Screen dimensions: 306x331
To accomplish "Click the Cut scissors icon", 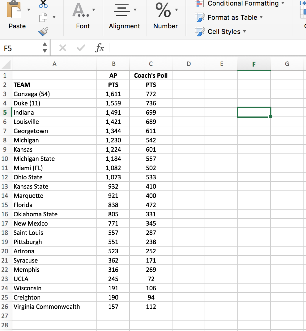I will pos(43,4).
